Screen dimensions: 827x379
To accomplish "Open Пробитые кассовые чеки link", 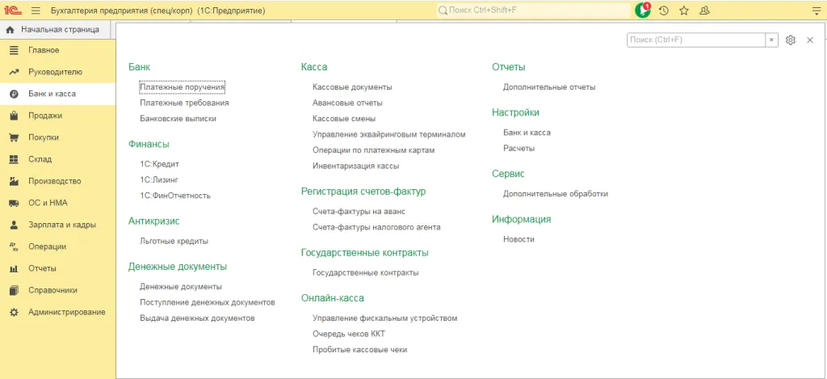I will [x=359, y=349].
